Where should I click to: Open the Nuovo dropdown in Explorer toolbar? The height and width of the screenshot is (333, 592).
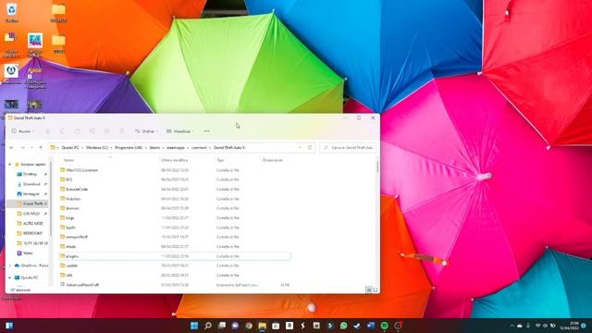(x=22, y=131)
